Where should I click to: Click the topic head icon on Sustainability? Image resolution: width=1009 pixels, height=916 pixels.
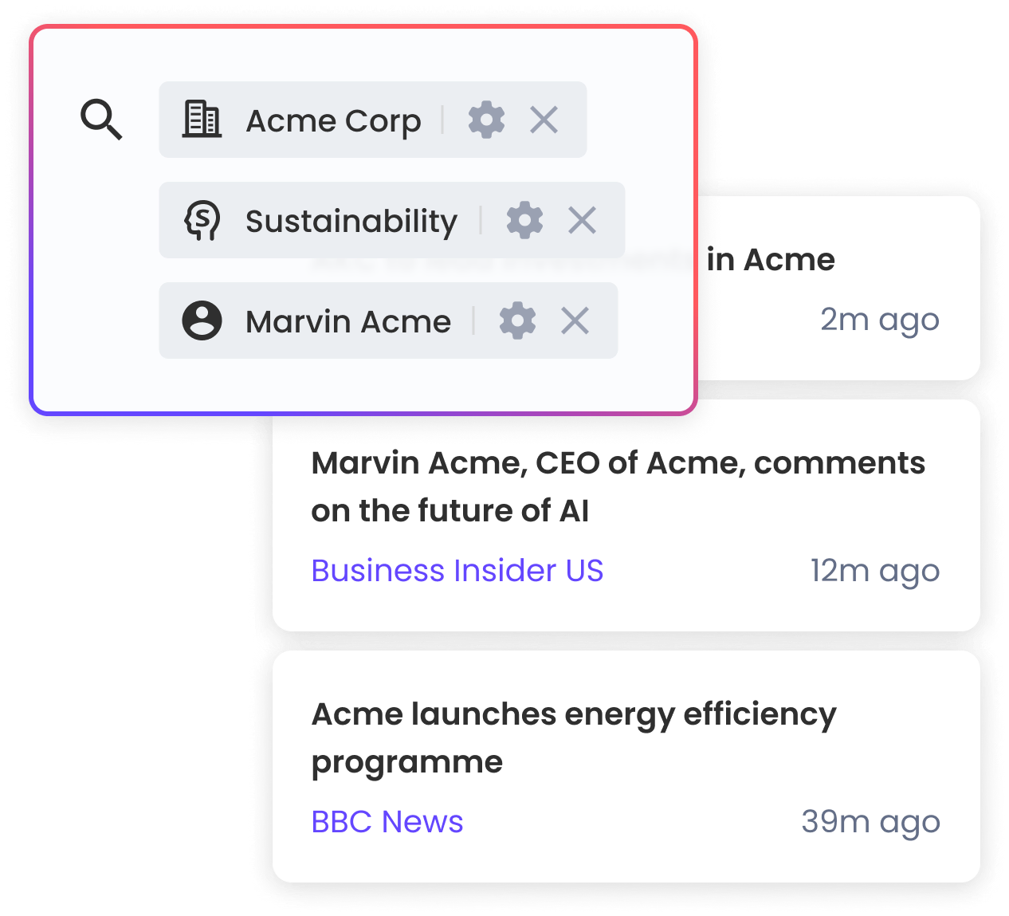(202, 221)
